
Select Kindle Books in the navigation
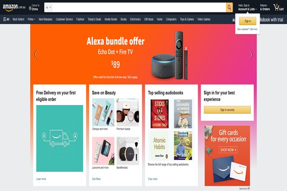111,19
